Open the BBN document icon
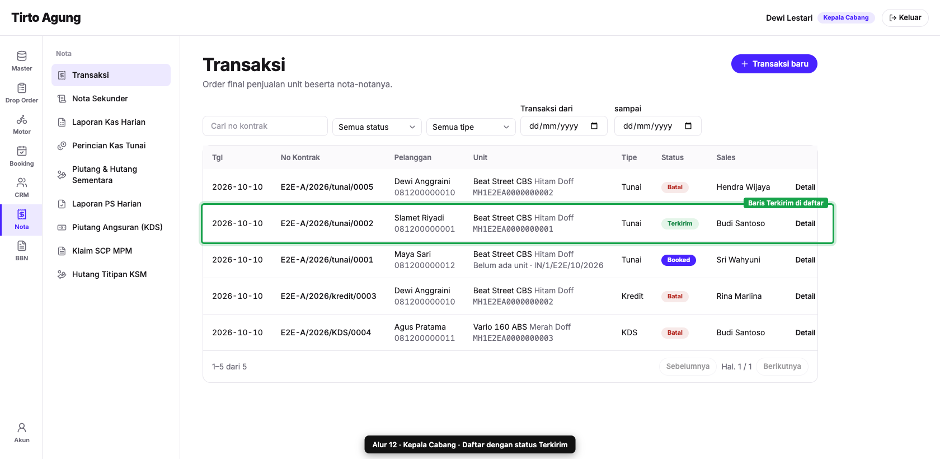 click(21, 246)
